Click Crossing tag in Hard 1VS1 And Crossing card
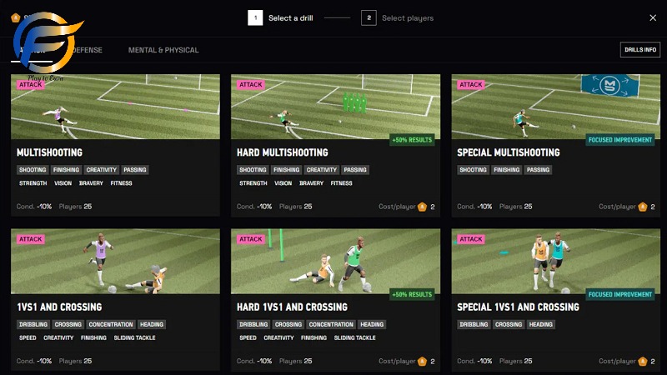Image resolution: width=667 pixels, height=375 pixels. (x=288, y=324)
